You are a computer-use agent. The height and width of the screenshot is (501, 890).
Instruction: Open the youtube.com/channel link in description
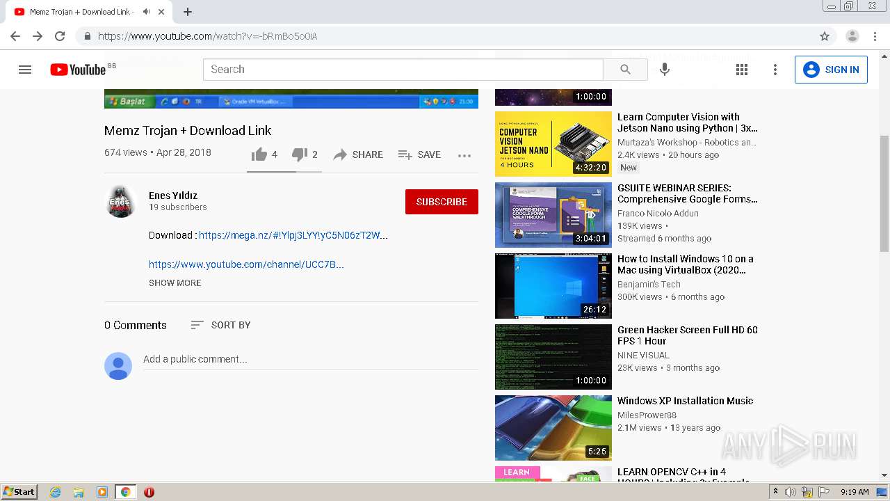coord(246,264)
